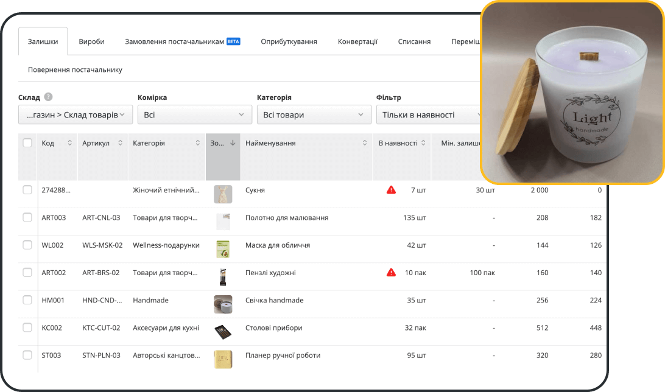
Task: Open the Склад warehouse dropdown
Action: (75, 114)
